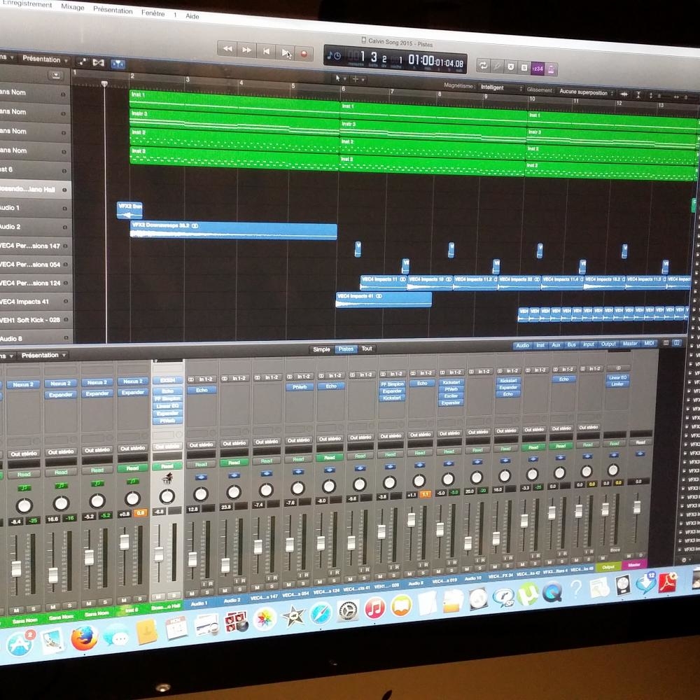Toggle the purple 1234 count-in button

click(537, 68)
